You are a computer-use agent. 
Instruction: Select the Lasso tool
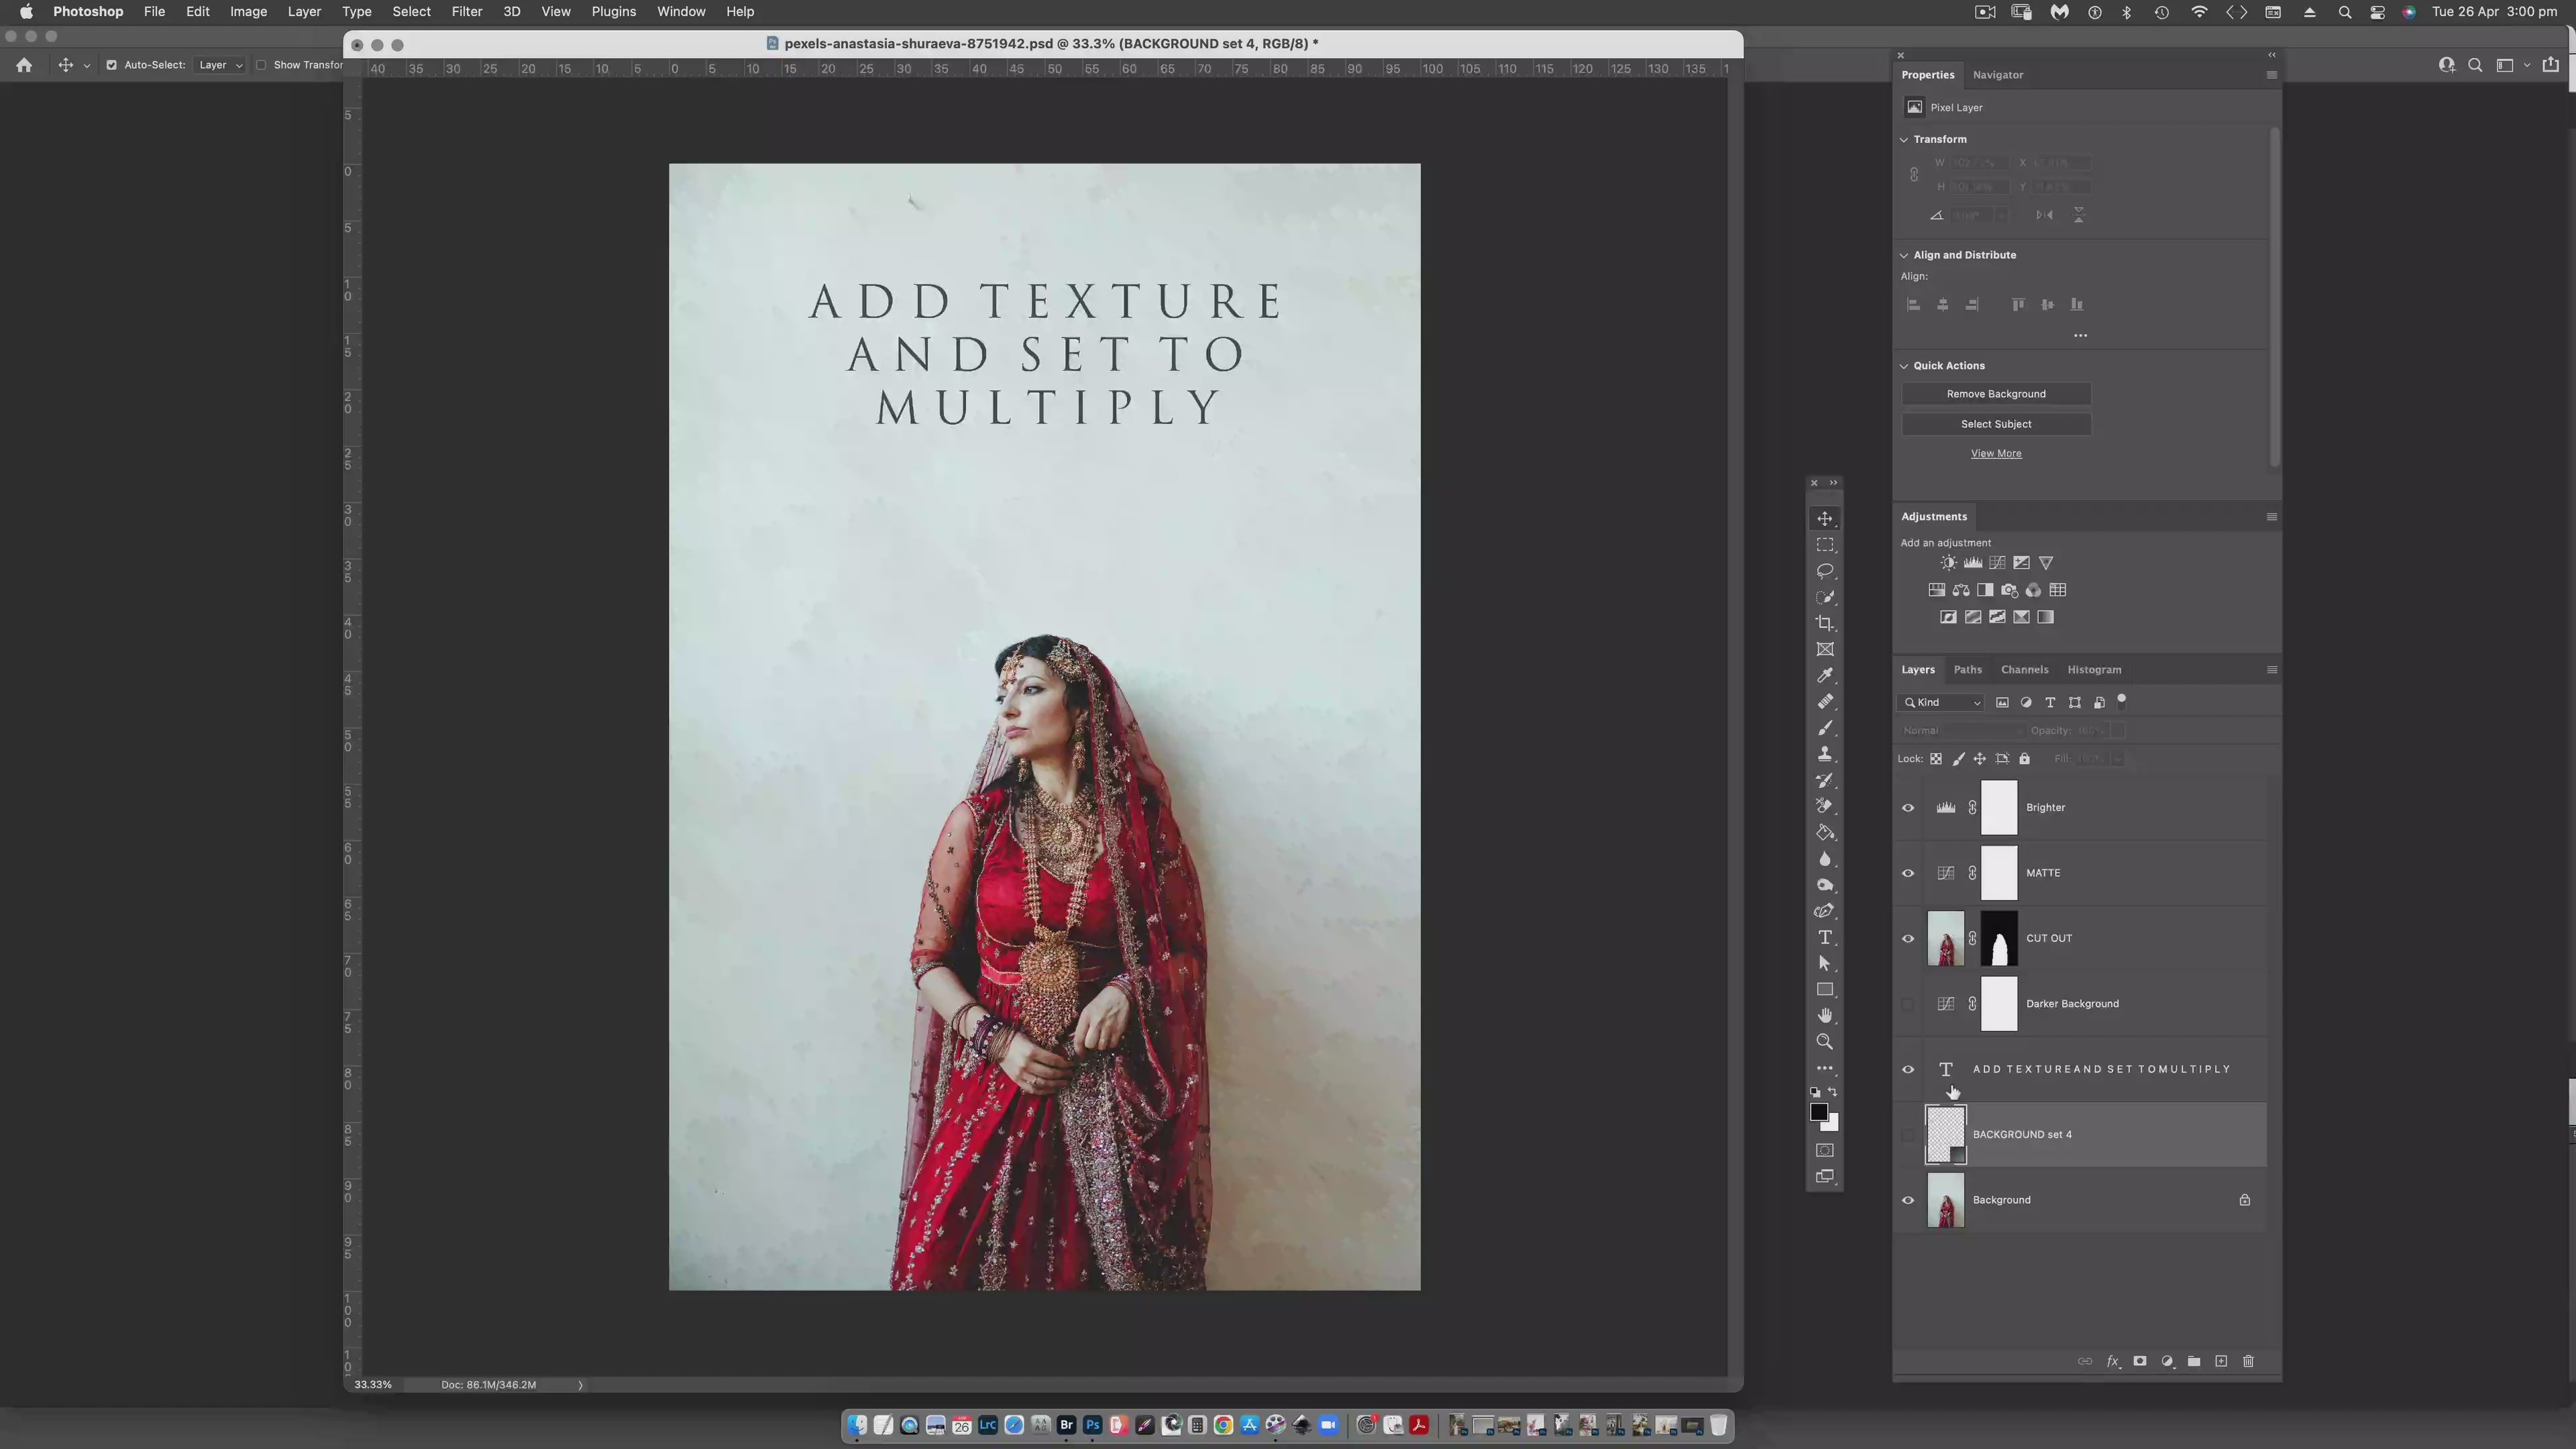point(1825,571)
